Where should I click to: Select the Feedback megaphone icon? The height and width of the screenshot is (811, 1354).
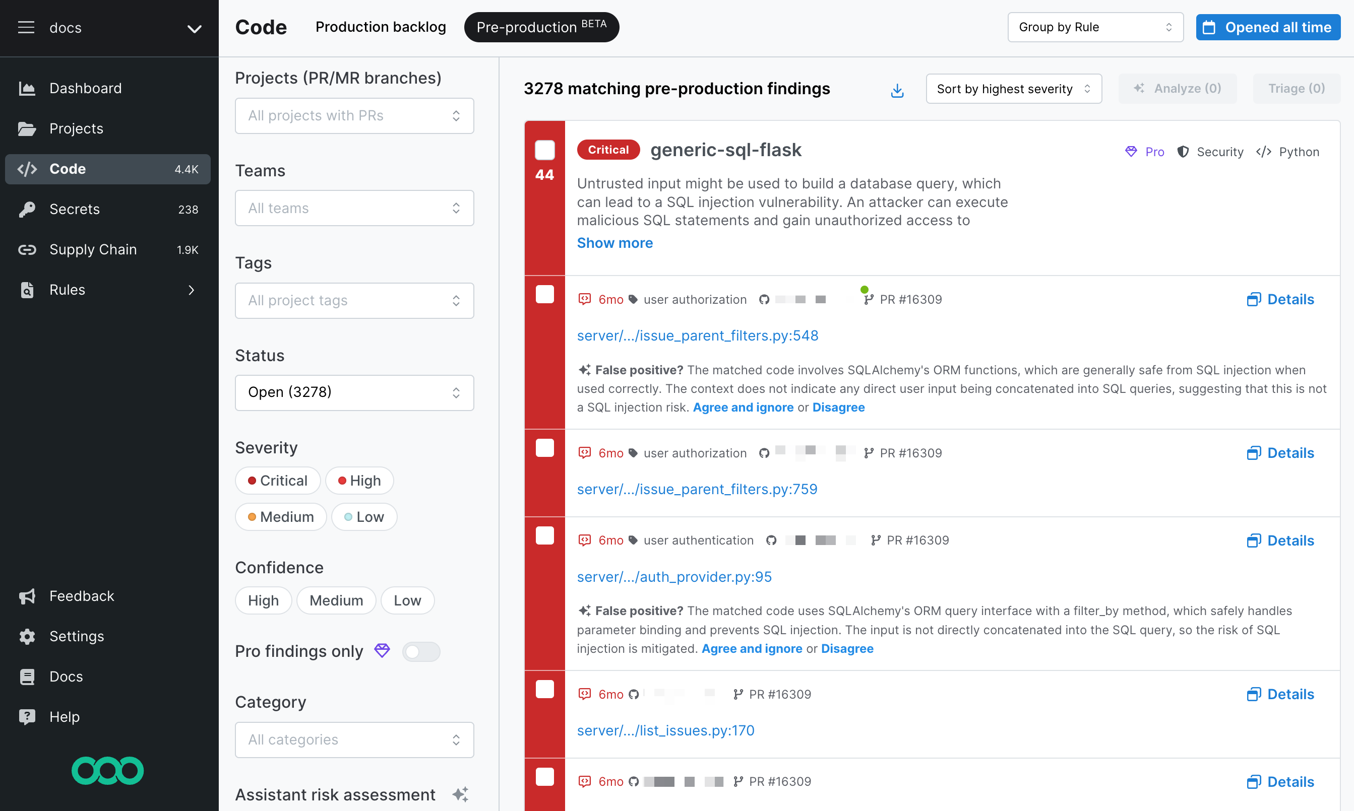(27, 596)
